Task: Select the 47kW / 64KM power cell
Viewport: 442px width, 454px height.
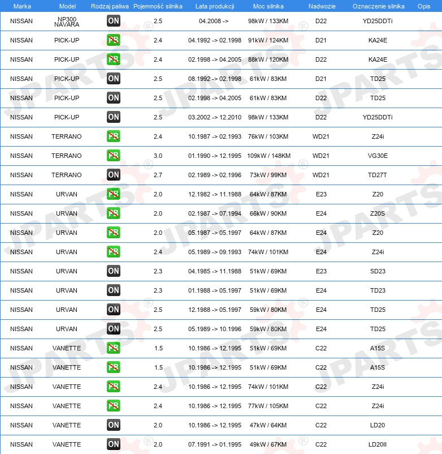Action: (x=268, y=425)
